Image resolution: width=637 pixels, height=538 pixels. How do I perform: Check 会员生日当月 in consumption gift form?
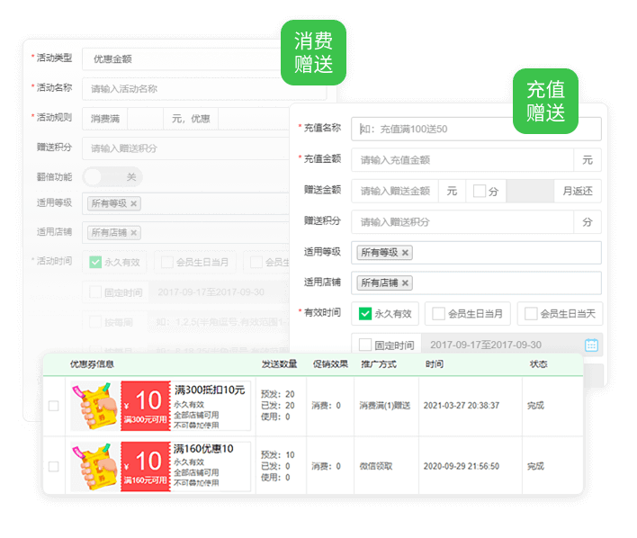tap(167, 262)
